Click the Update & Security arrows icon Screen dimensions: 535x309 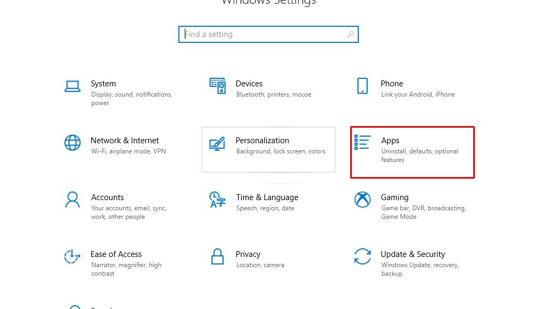[x=363, y=256]
